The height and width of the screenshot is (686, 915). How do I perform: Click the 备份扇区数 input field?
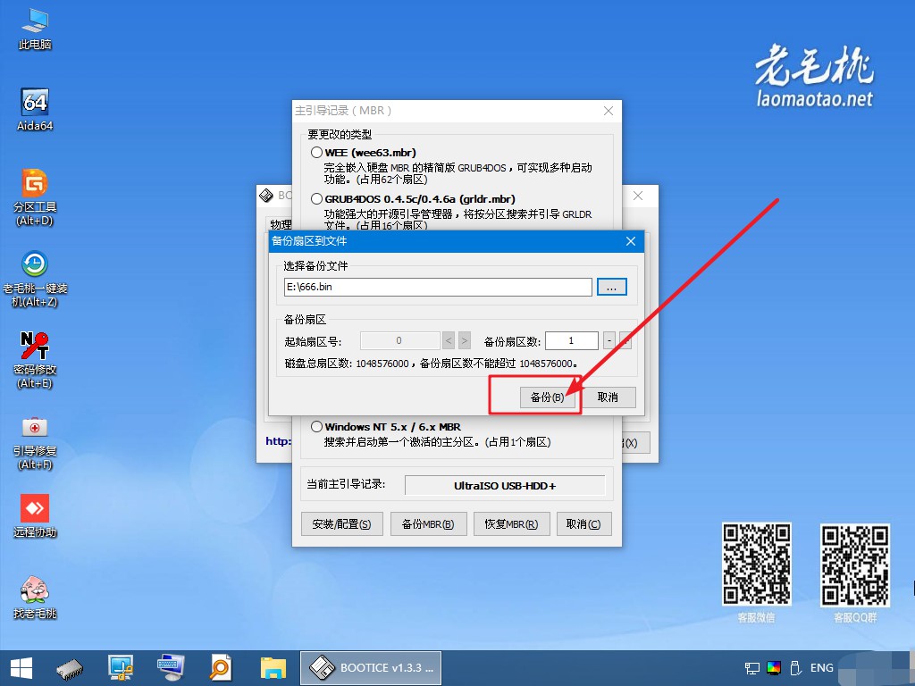pos(572,340)
